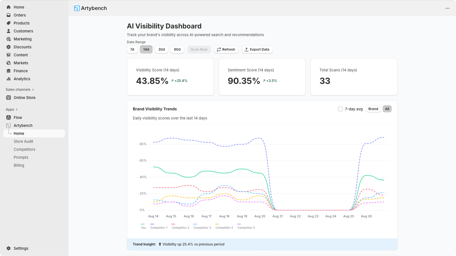
Task: Select the 30d date range
Action: (x=161, y=49)
